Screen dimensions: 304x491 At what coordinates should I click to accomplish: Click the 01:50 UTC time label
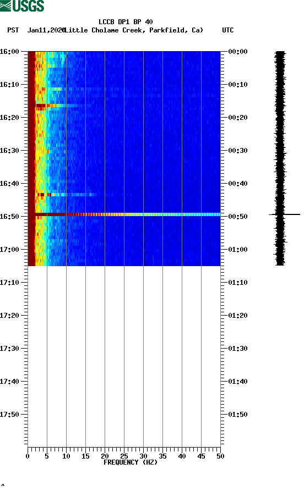[238, 415]
